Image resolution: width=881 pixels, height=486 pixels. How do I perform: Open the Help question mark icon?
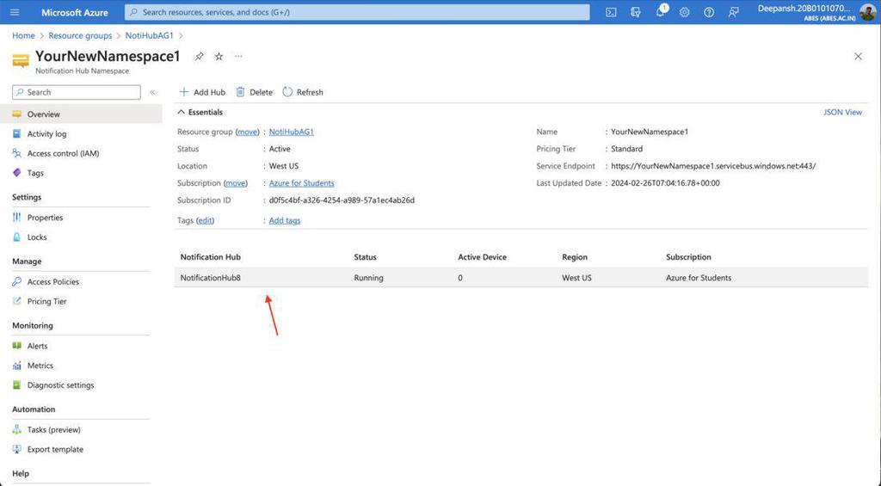click(709, 12)
